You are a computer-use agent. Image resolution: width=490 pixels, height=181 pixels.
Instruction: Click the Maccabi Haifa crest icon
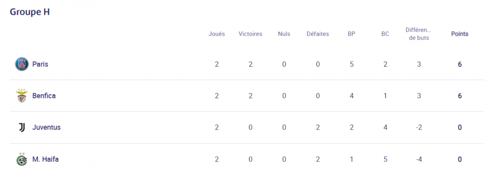click(x=22, y=159)
